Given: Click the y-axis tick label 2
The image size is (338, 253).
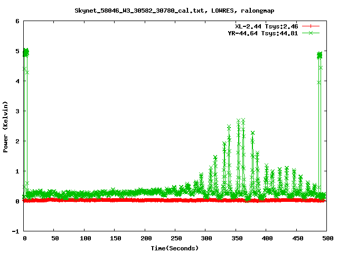Looking at the screenshot, I should tap(17, 141).
